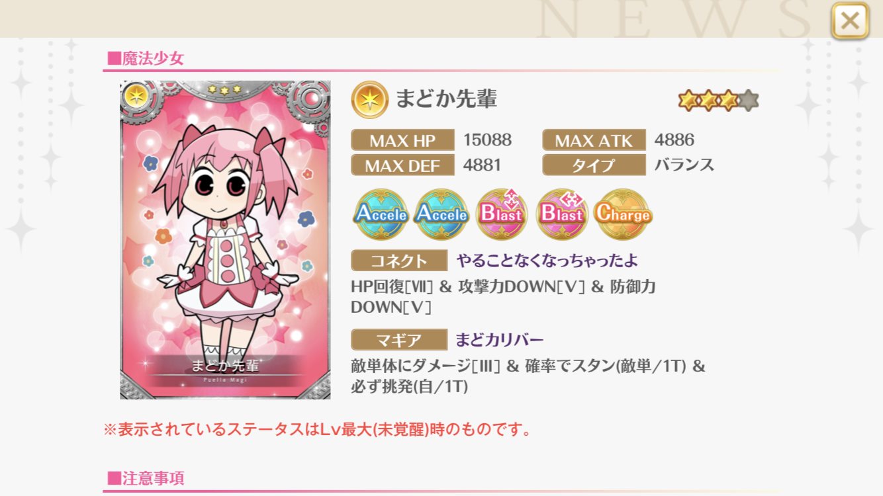Click the four-star rarity indicator
The width and height of the screenshot is (883, 496).
pos(718,101)
